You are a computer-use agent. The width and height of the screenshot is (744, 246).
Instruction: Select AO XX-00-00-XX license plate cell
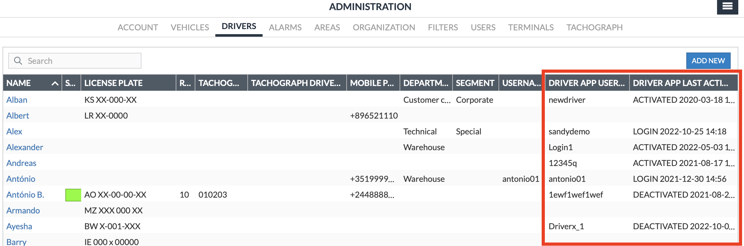115,195
